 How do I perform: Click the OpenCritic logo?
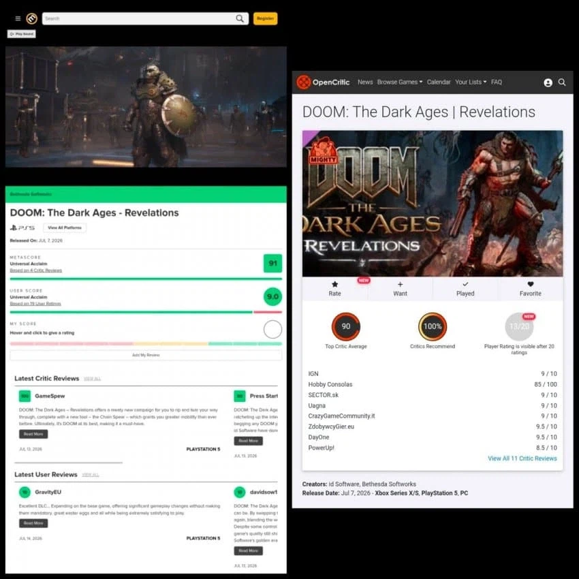(x=323, y=82)
